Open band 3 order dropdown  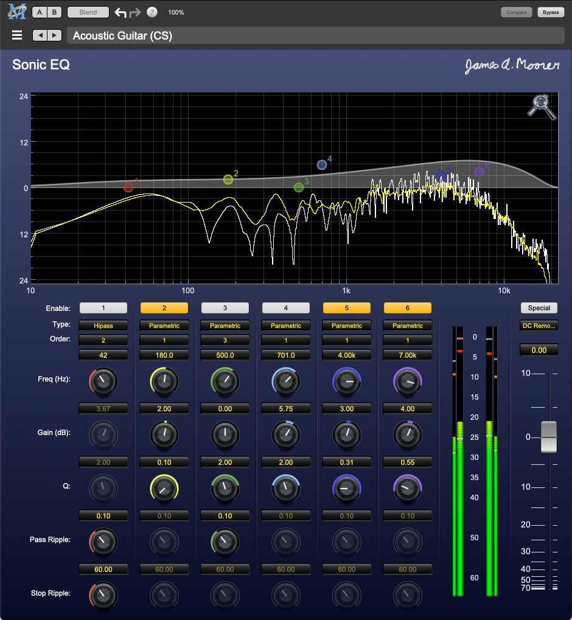225,340
